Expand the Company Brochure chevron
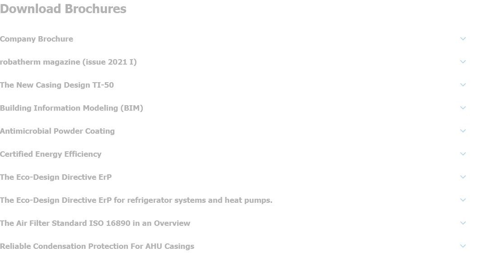This screenshot has height=257, width=484. pos(463,39)
